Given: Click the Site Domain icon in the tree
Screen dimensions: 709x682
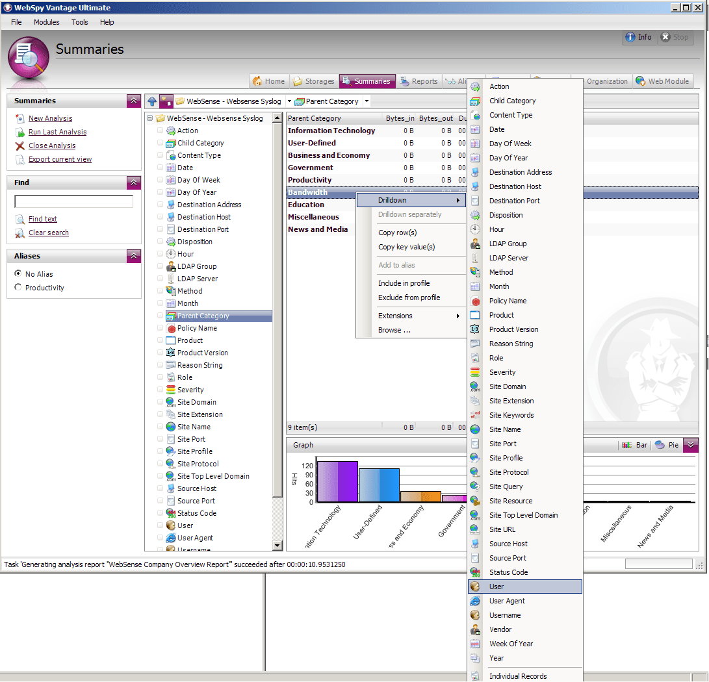Looking at the screenshot, I should (170, 402).
